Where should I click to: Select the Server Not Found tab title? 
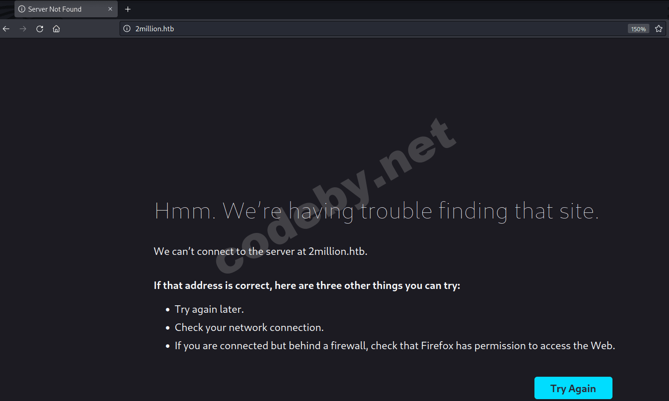(55, 9)
